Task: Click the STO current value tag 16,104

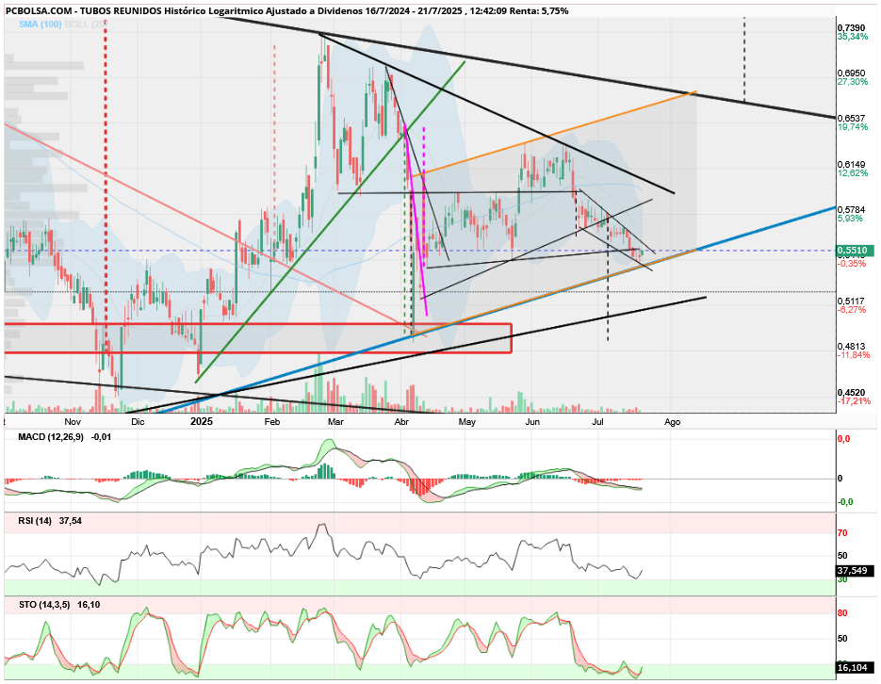Action: [x=856, y=668]
